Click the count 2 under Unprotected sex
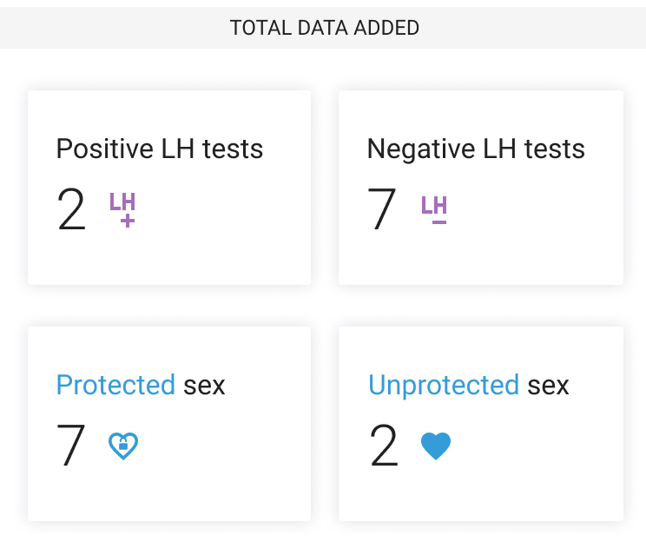The height and width of the screenshot is (542, 646). 384,445
